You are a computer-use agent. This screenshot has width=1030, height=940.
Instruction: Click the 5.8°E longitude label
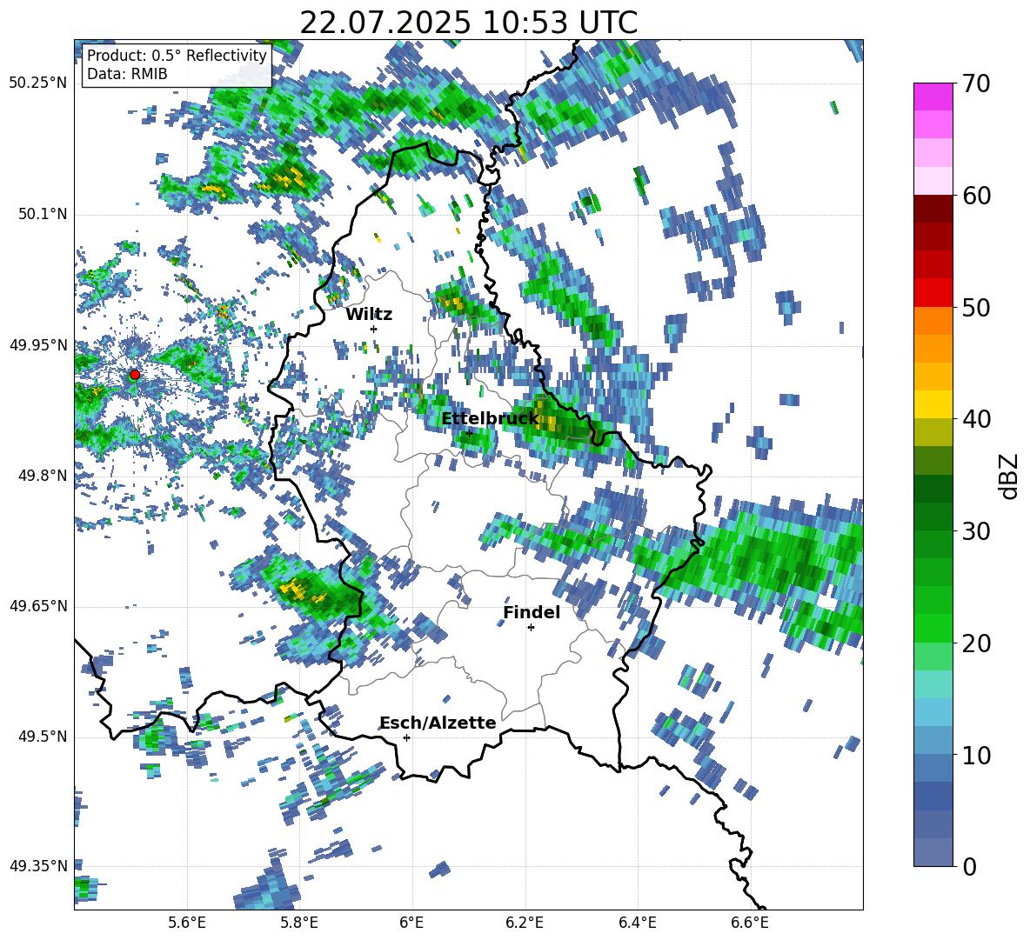click(299, 923)
